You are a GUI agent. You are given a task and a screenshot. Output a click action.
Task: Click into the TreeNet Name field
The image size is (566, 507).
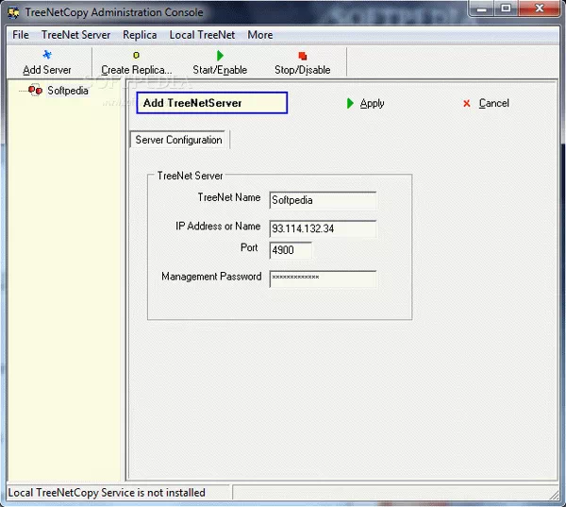coord(323,200)
